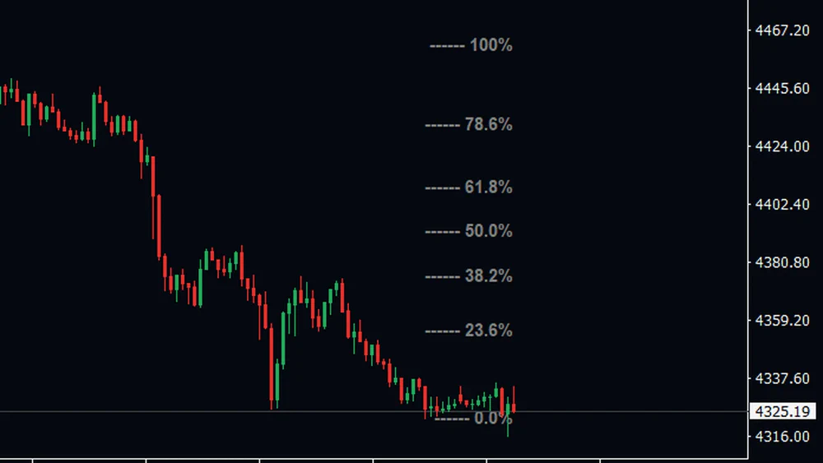This screenshot has height=463, width=823.
Task: Click the current price tag 4325.19
Action: (783, 412)
